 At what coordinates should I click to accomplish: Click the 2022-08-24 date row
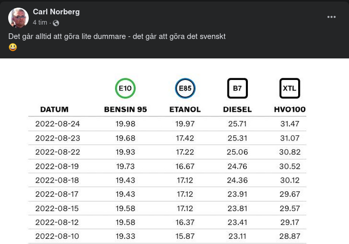click(57, 124)
